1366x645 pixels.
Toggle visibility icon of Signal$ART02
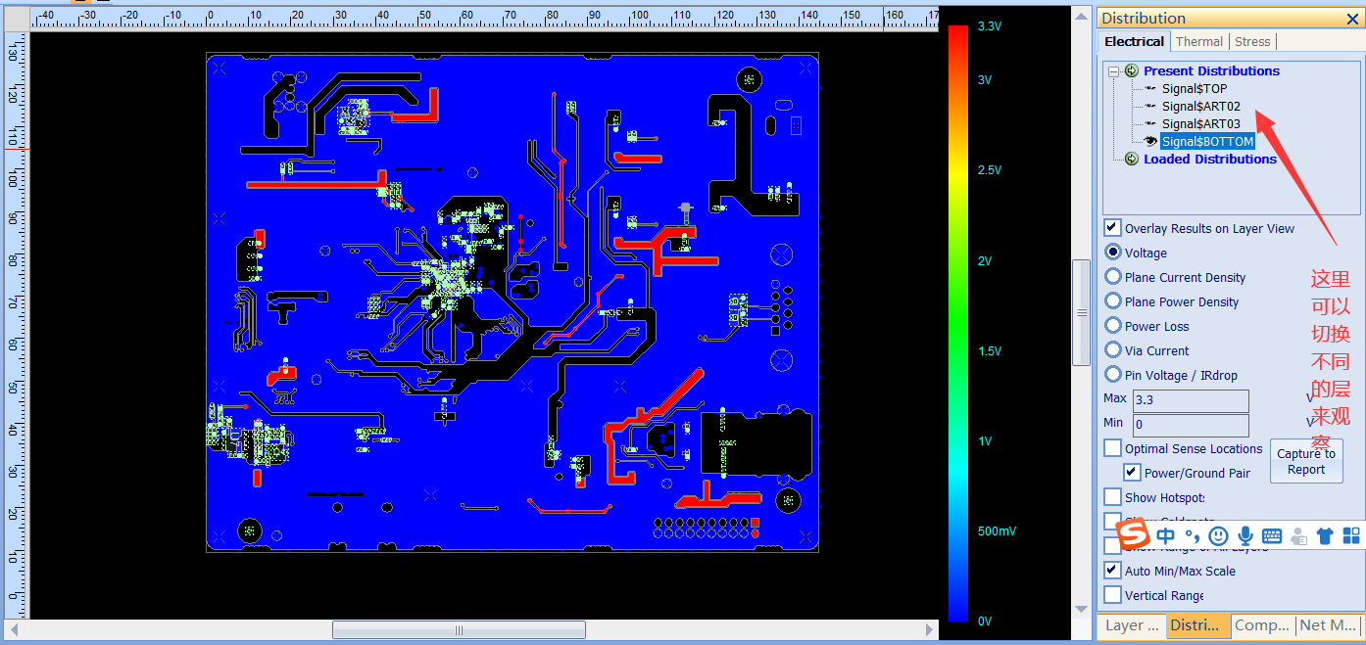(x=1150, y=106)
